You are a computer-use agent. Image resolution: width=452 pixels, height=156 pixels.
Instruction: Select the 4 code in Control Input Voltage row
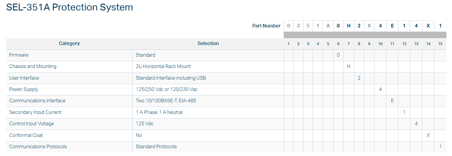pyautogui.click(x=416, y=124)
